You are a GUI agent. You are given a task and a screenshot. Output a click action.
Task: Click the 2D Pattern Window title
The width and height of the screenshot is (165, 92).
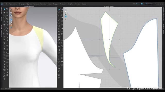tap(109, 6)
